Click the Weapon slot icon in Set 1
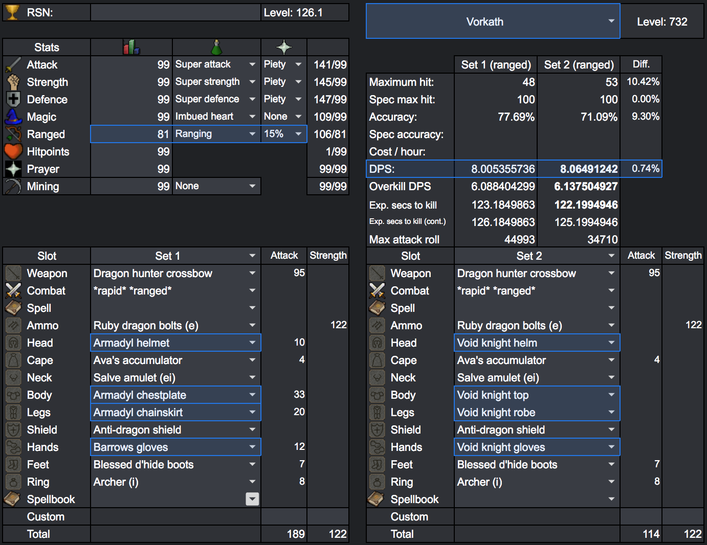The width and height of the screenshot is (707, 545). [x=13, y=273]
